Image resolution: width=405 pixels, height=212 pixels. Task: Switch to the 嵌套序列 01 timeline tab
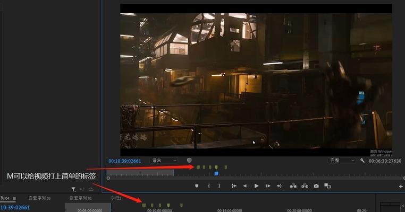pos(81,198)
